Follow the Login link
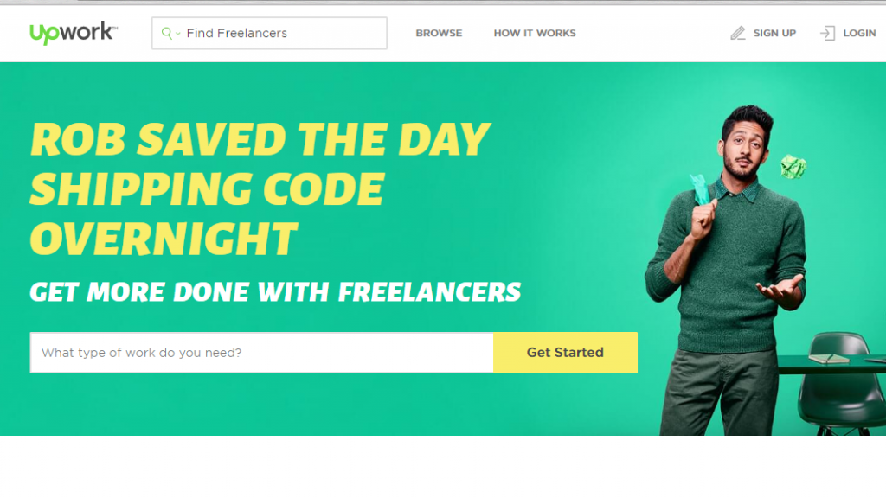Image resolution: width=886 pixels, height=498 pixels. [859, 34]
